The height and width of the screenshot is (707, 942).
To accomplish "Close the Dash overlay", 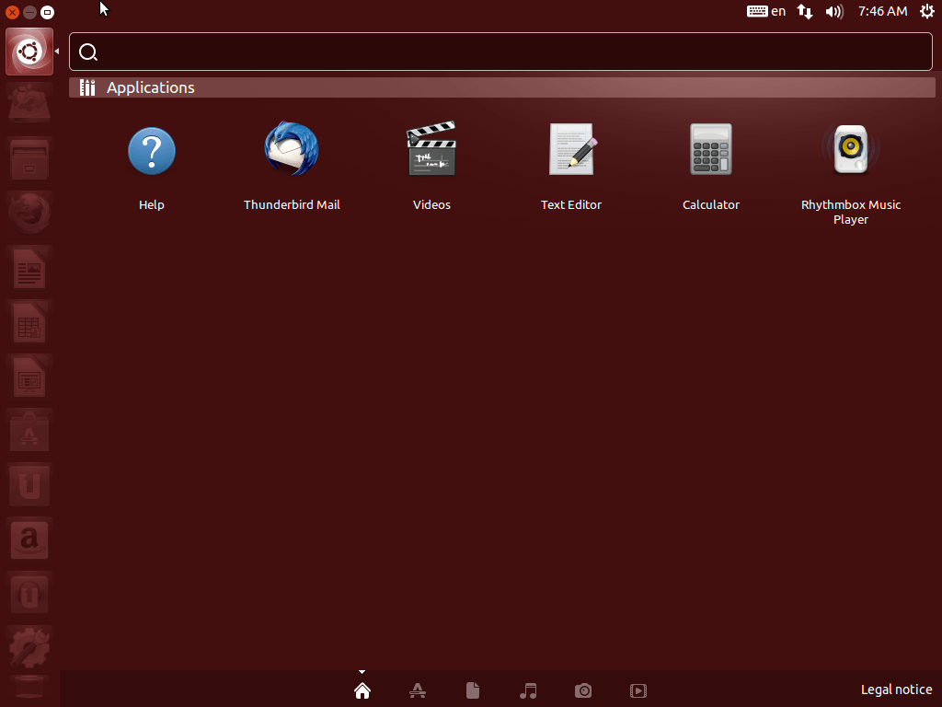I will [x=12, y=12].
